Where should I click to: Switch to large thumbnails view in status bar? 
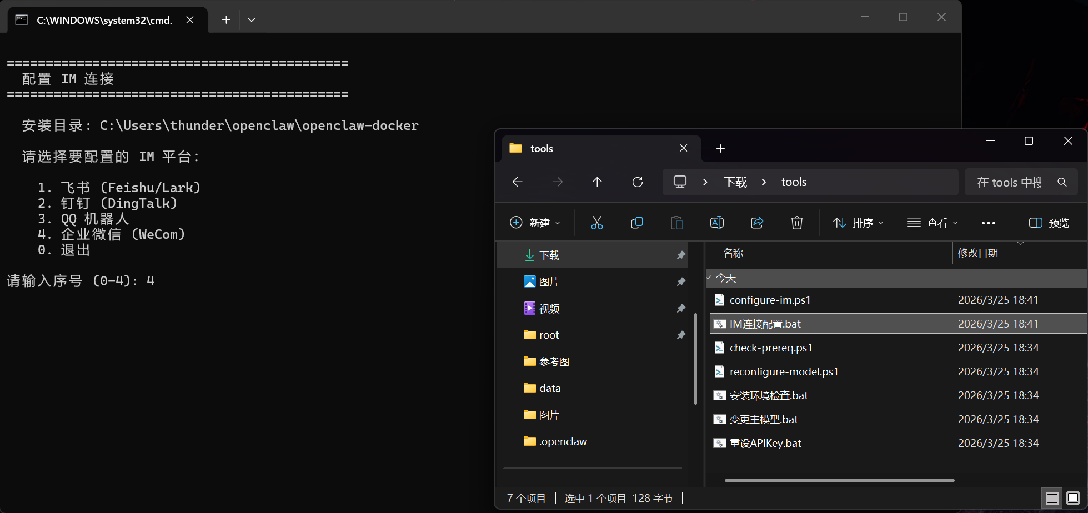click(x=1073, y=498)
